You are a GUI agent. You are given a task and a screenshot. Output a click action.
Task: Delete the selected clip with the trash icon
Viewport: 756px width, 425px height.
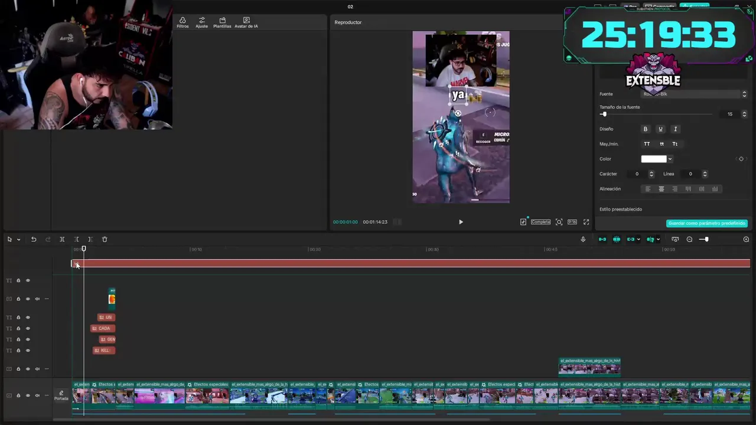(105, 239)
